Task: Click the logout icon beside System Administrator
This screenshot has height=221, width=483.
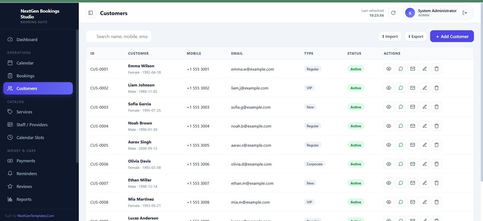Action: pyautogui.click(x=465, y=13)
